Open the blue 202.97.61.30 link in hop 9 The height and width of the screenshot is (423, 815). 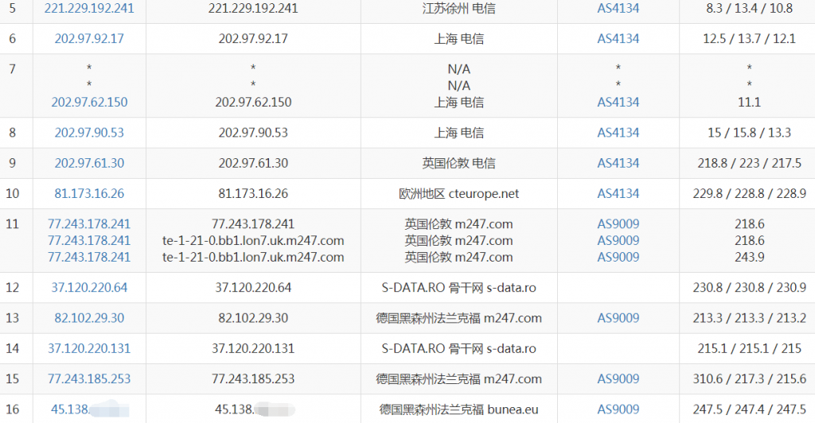89,163
